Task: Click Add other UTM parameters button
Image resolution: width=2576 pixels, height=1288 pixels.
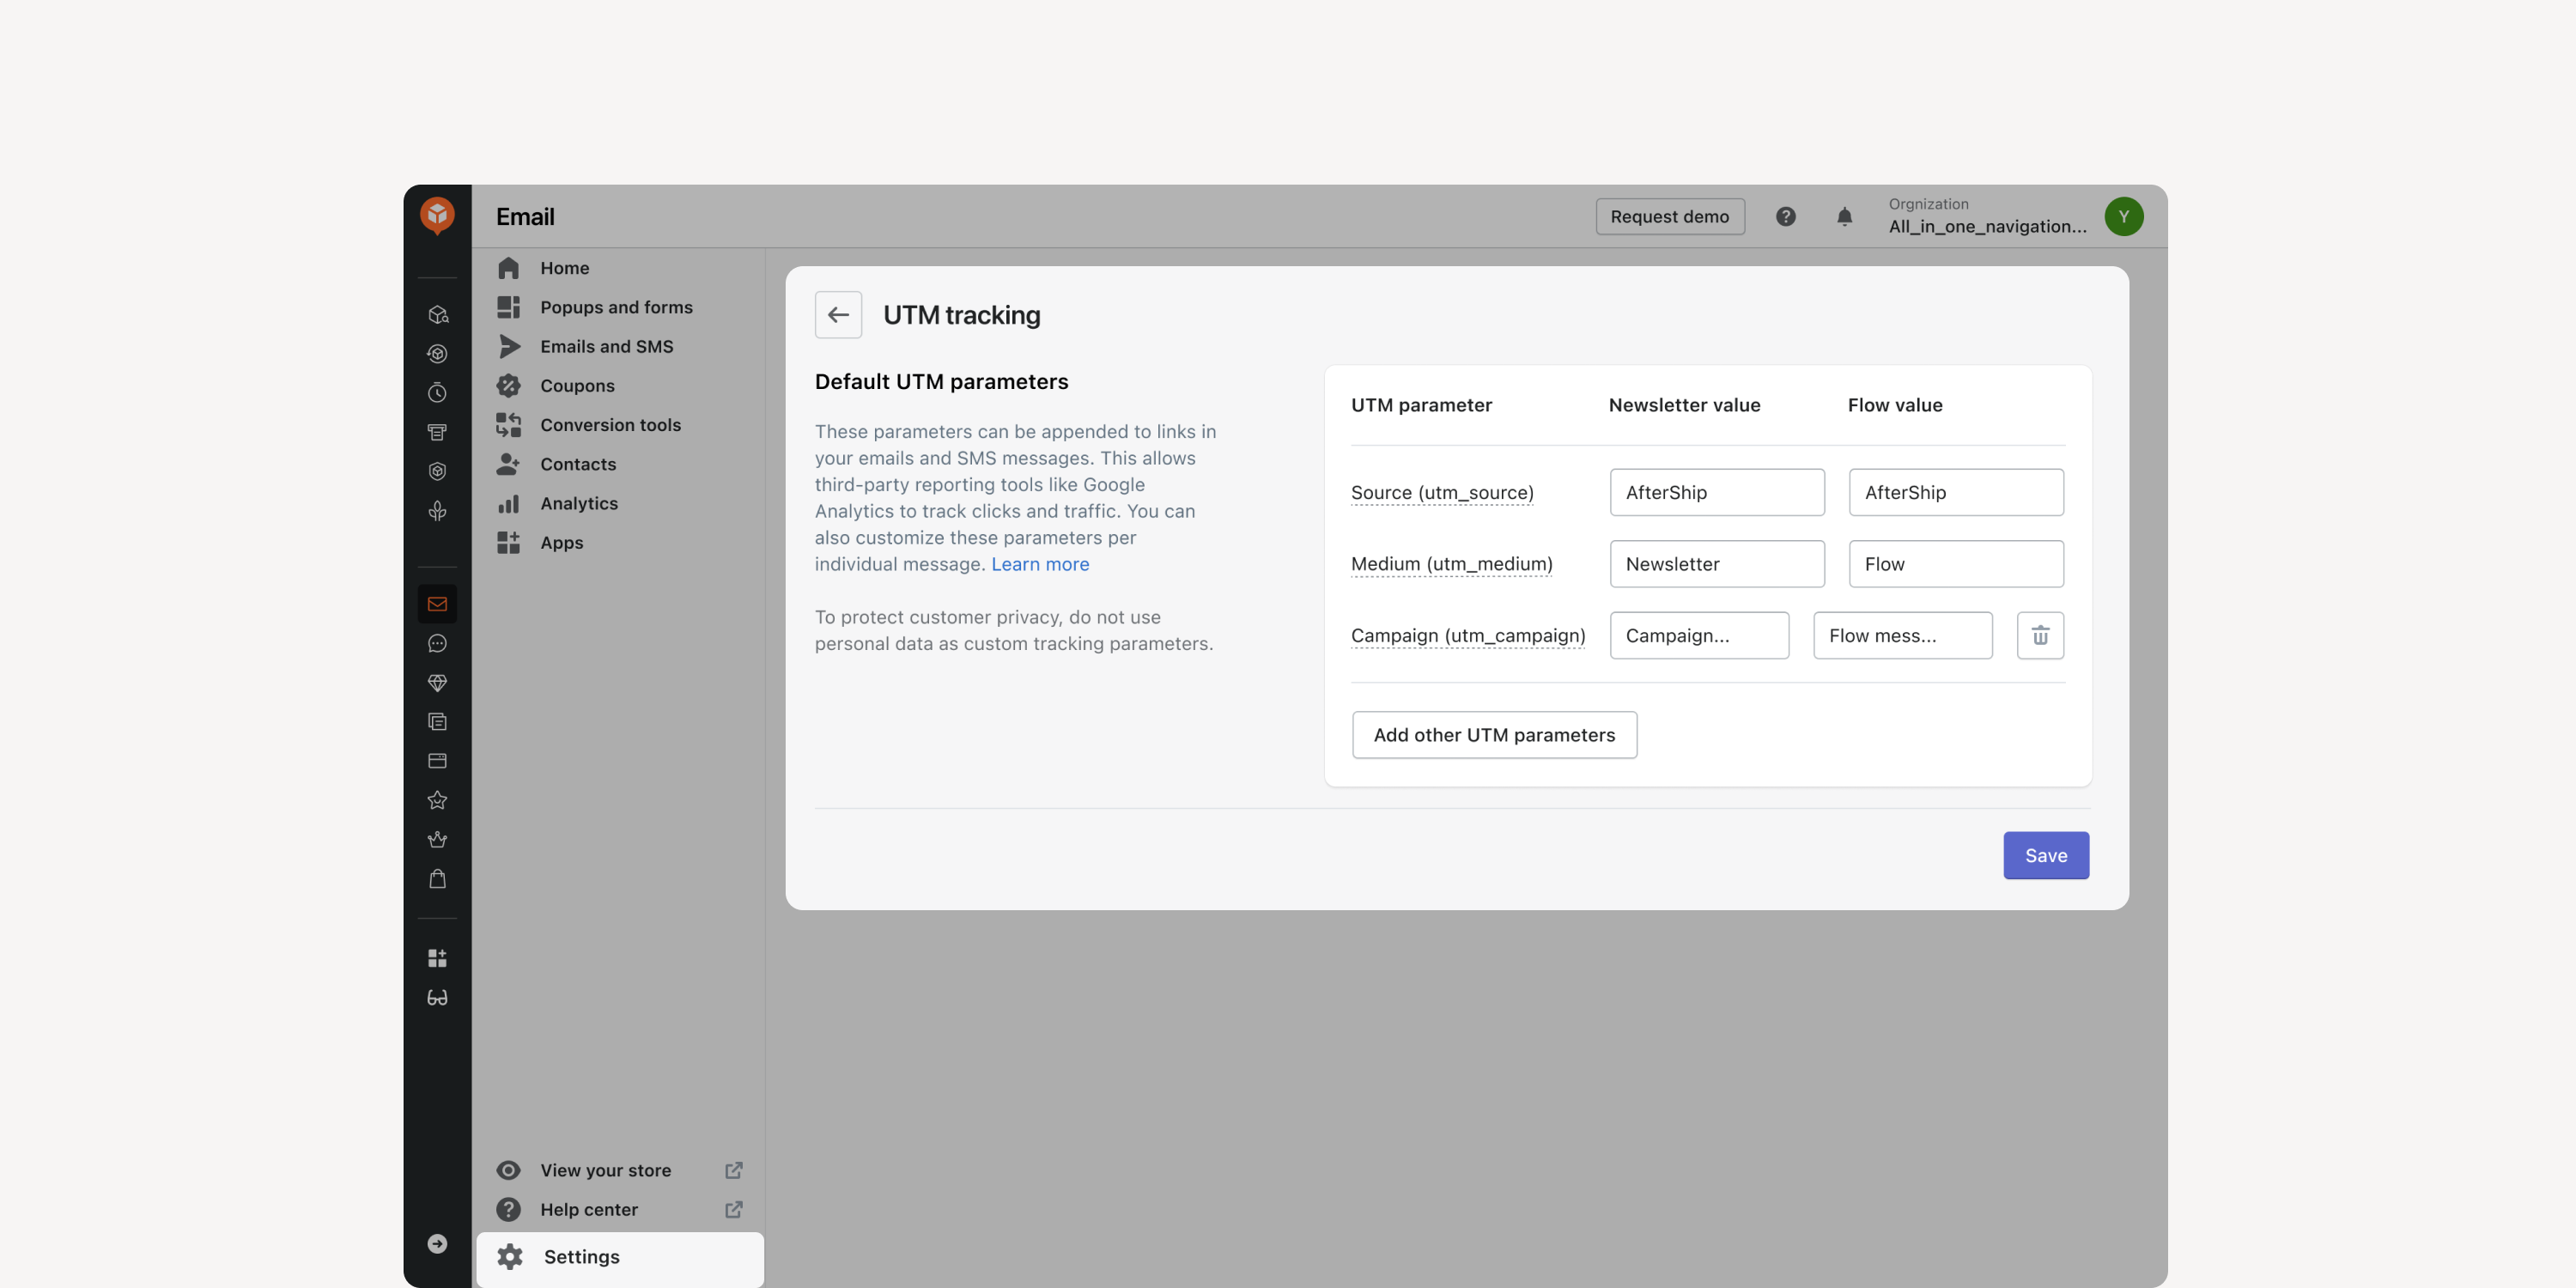Action: pos(1494,735)
